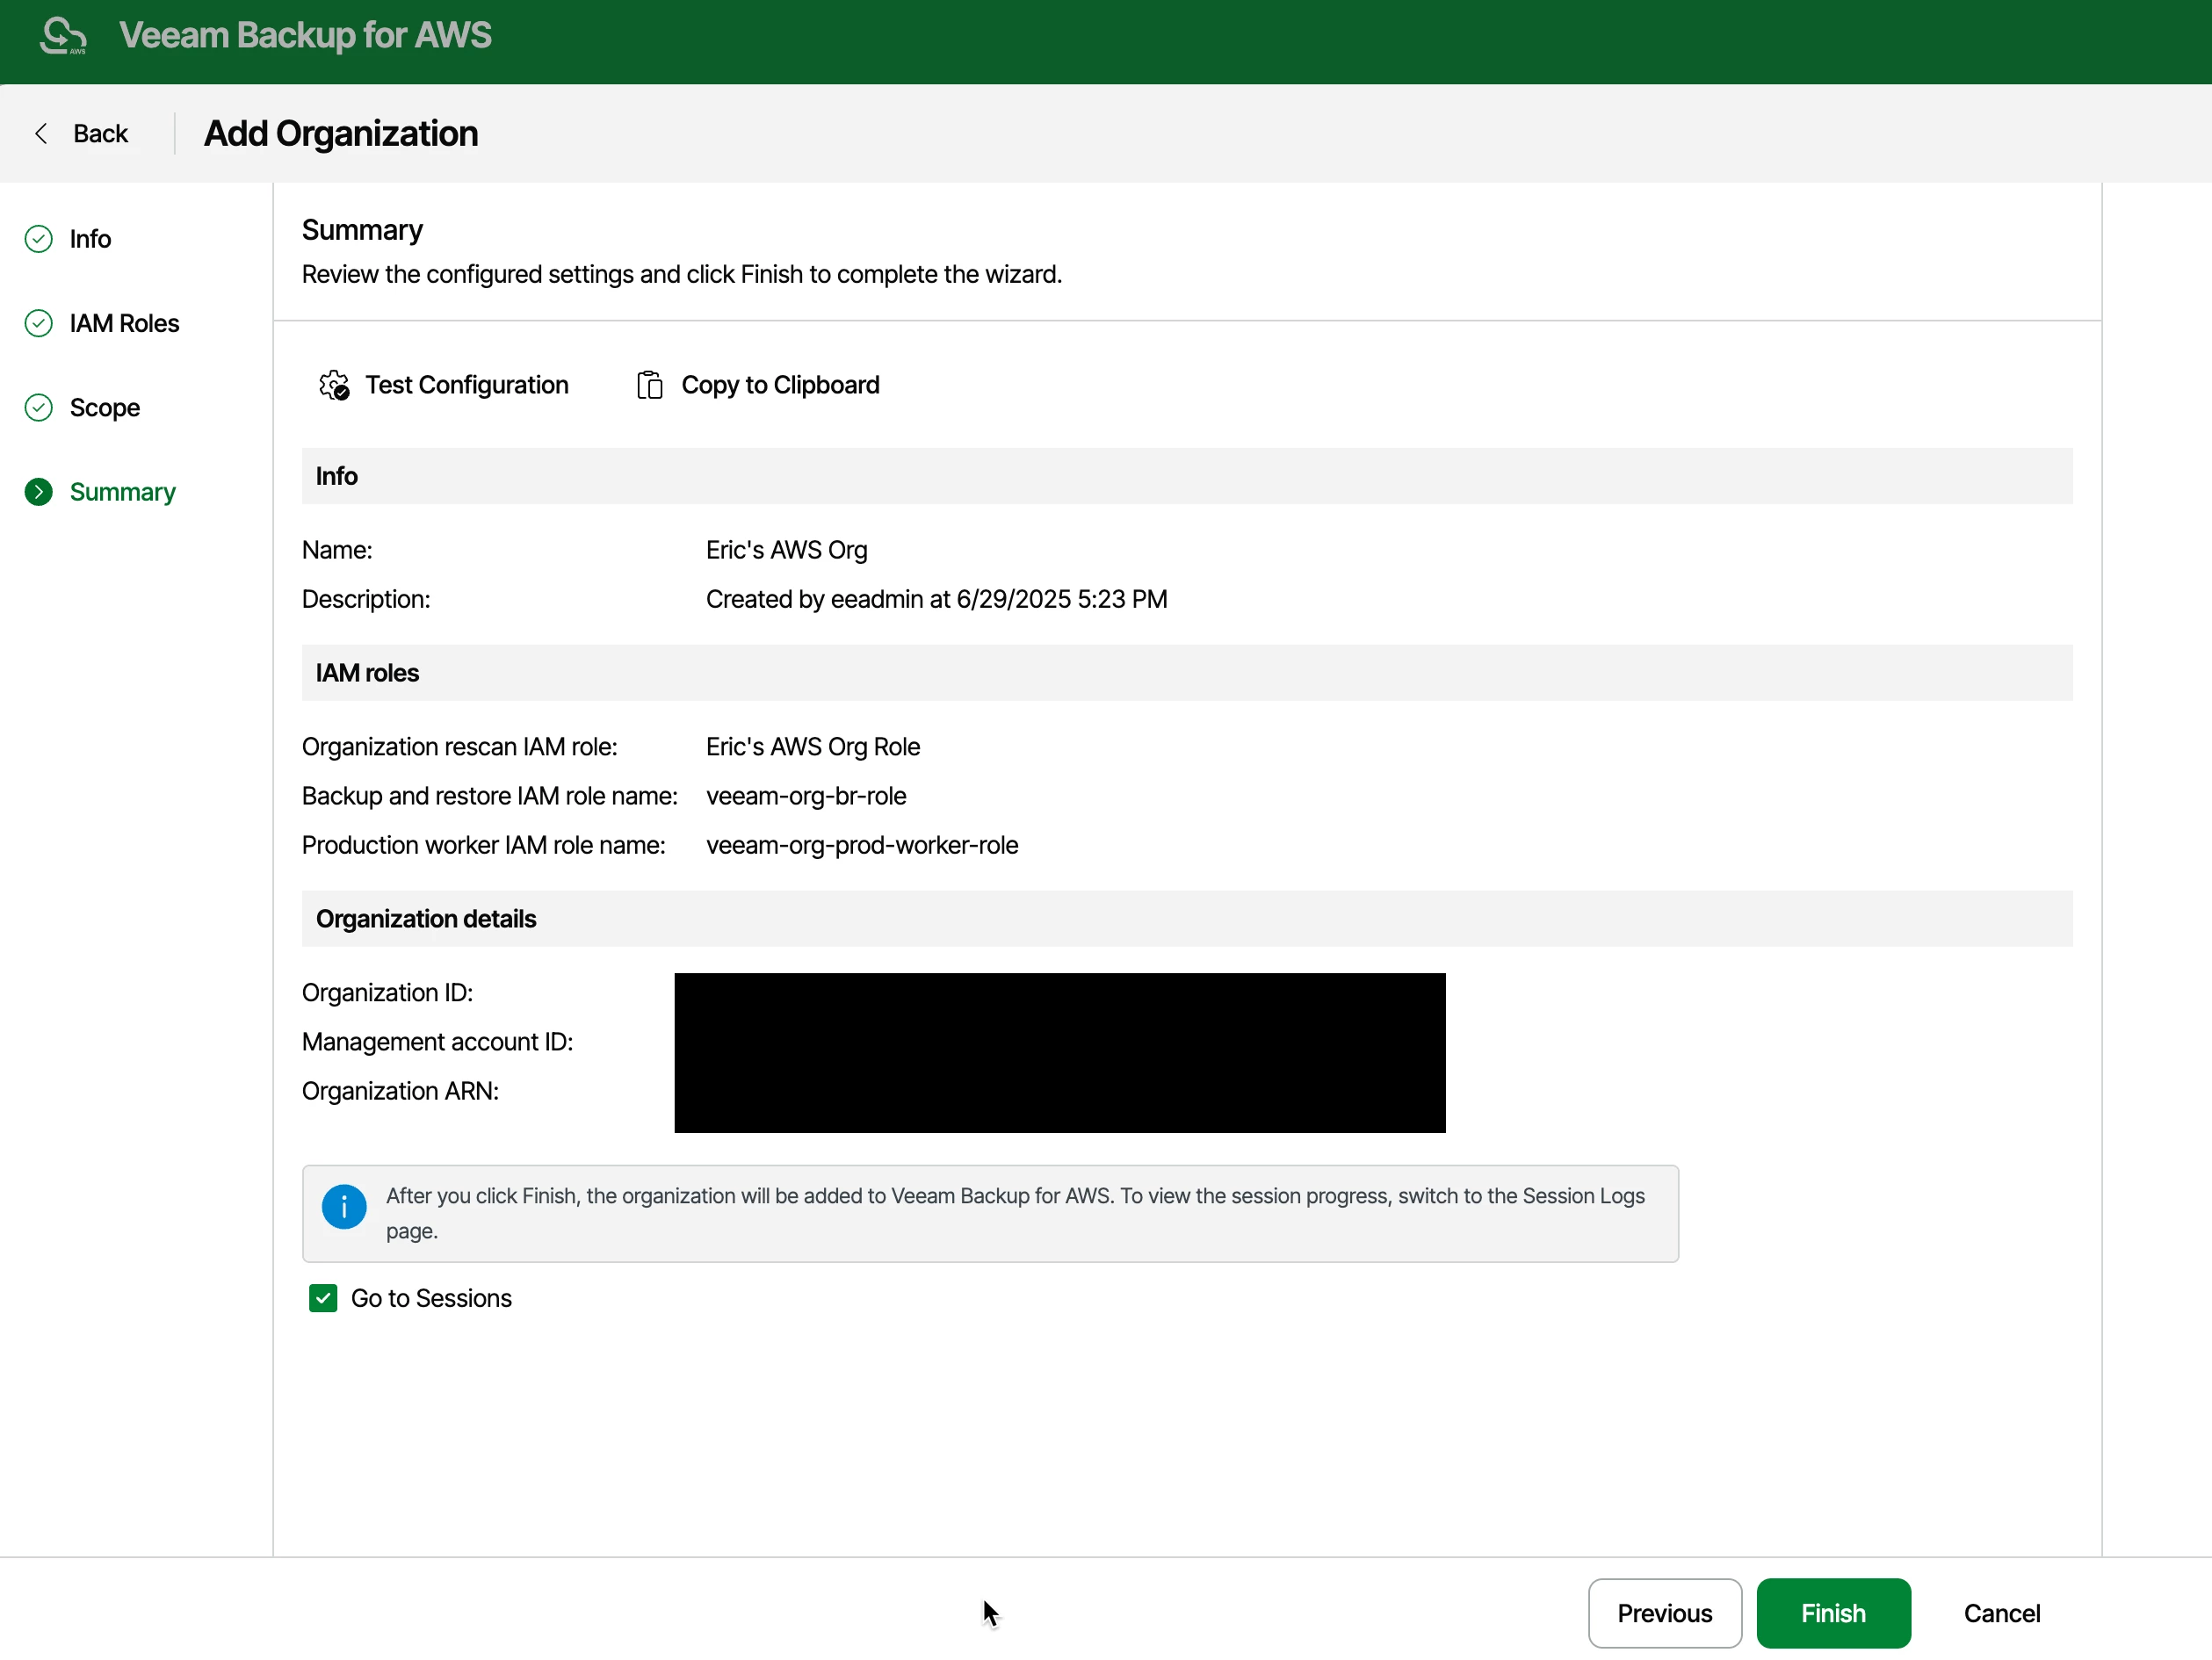Viewport: 2212px width, 1660px height.
Task: Click the Session Logs info message text
Action: 1015,1213
